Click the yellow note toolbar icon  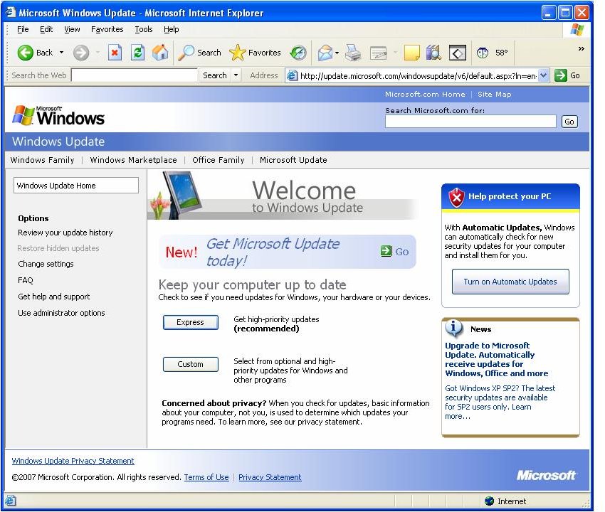coord(411,53)
